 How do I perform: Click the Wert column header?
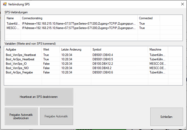(x=50, y=49)
